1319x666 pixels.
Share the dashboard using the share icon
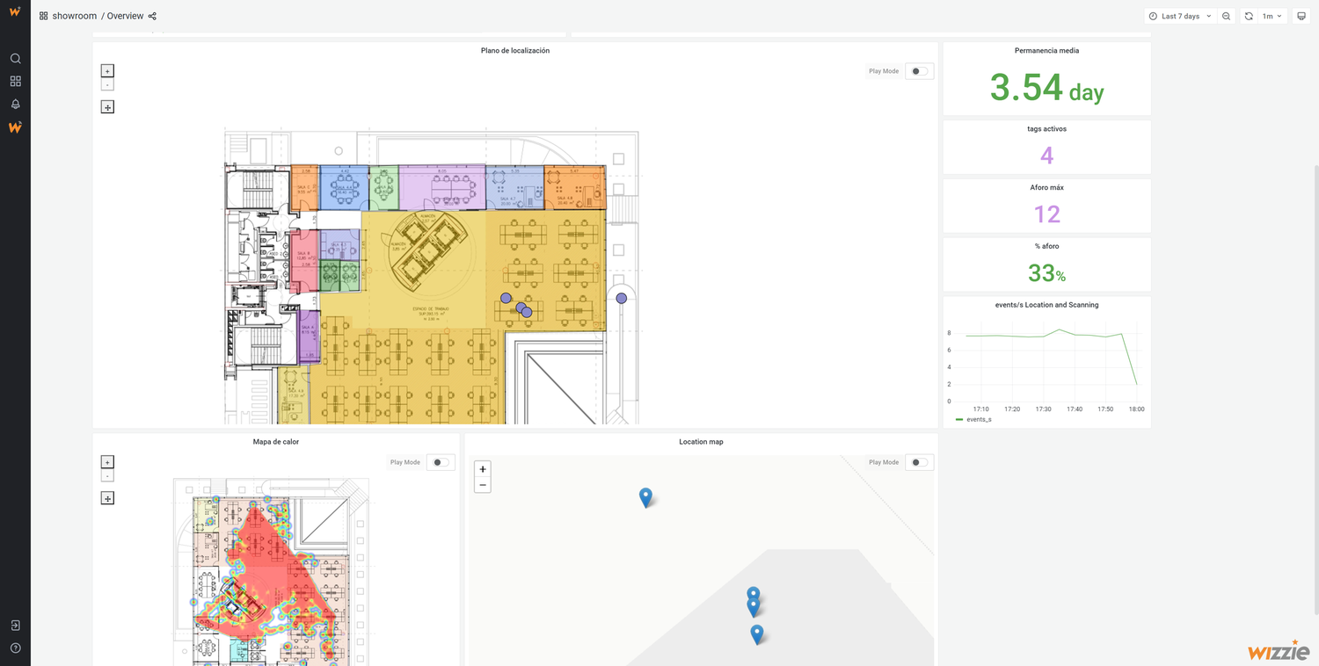(x=151, y=16)
